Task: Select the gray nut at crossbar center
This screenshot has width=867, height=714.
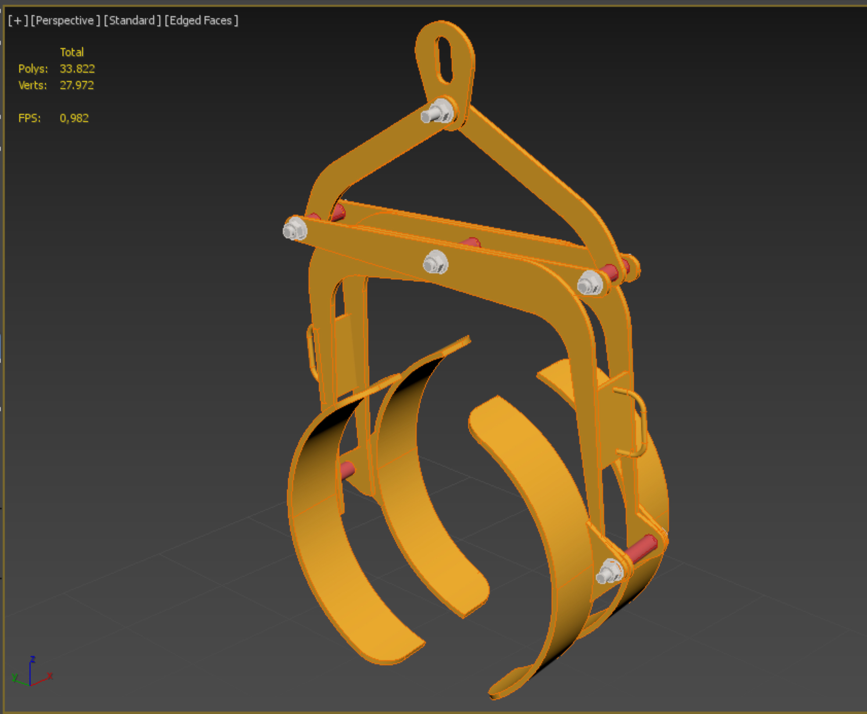Action: click(x=436, y=262)
